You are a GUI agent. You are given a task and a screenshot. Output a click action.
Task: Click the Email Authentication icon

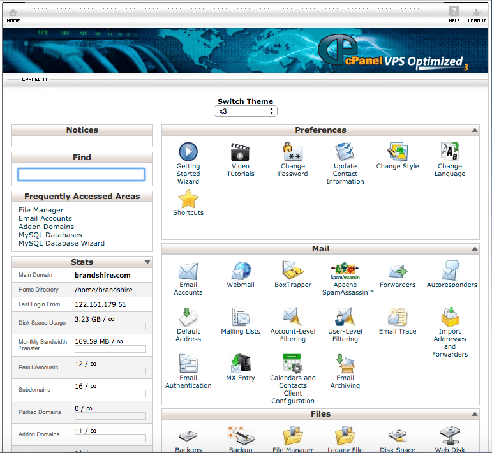[x=188, y=363]
